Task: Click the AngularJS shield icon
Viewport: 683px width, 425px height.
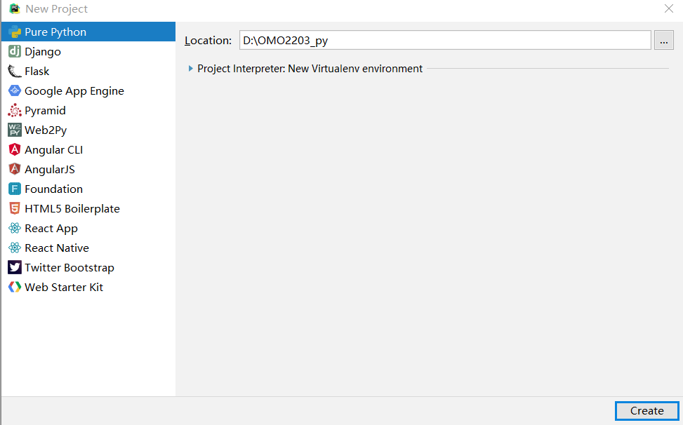Action: coord(14,169)
